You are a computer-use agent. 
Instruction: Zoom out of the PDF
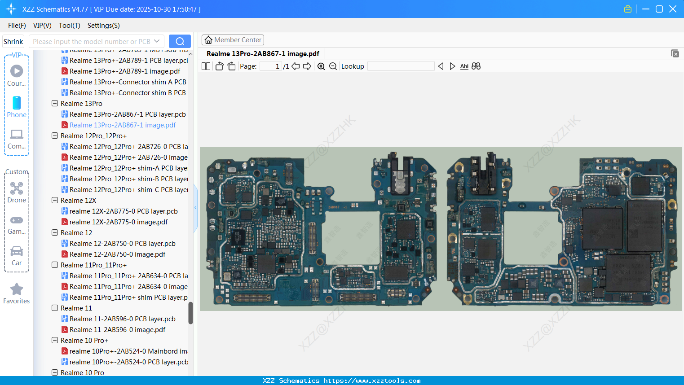point(333,66)
